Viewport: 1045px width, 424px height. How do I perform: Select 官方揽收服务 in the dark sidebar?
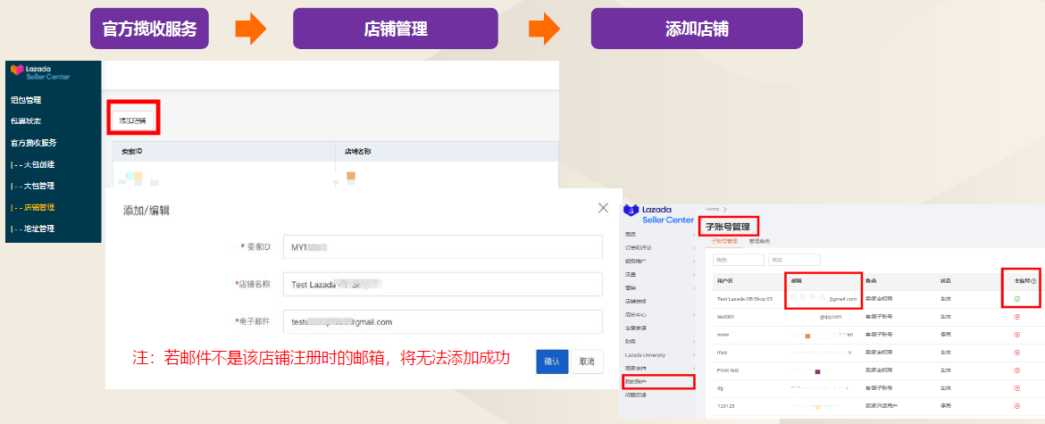(34, 143)
